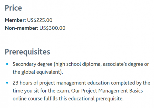The height and width of the screenshot is (108, 154).
Task: Select the US$225.00 member price
Action: pos(40,20)
